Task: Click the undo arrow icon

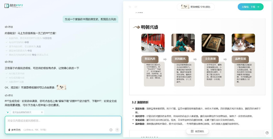Action: pyautogui.click(x=130, y=7)
